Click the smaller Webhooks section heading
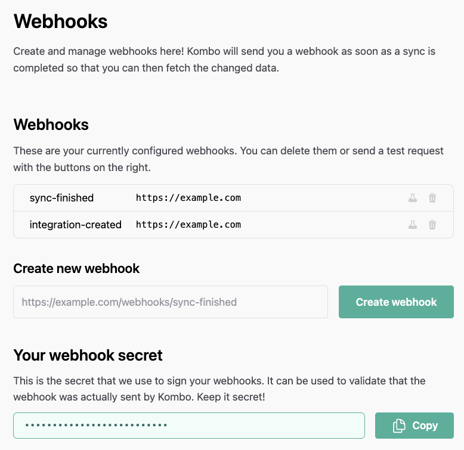Screen dimensions: 464x450 click(51, 125)
